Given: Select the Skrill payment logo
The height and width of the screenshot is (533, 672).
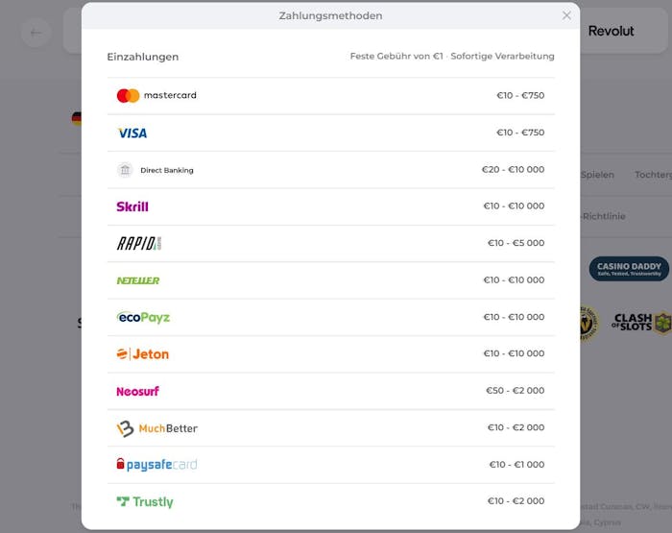Looking at the screenshot, I should coord(132,206).
